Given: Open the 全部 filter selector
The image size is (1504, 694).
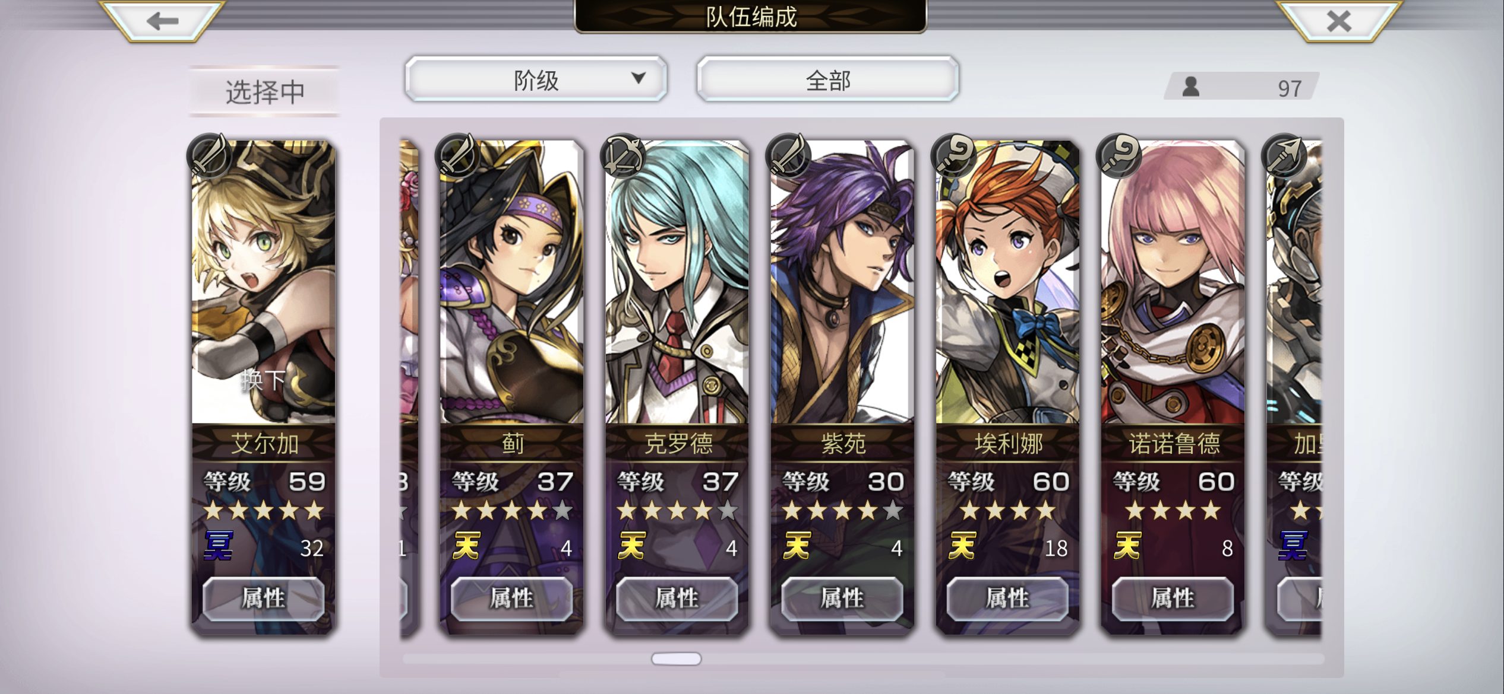Looking at the screenshot, I should pyautogui.click(x=828, y=79).
